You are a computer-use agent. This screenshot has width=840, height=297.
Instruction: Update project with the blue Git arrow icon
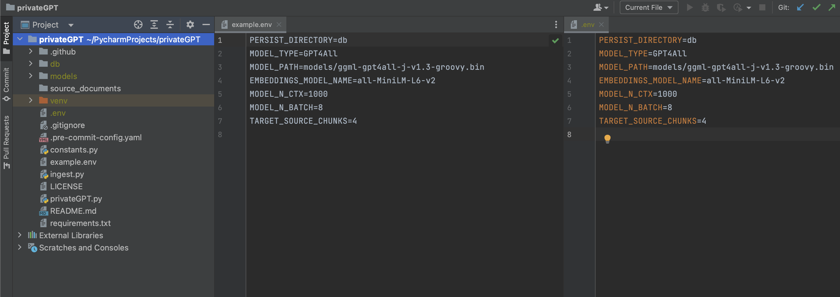coord(800,7)
